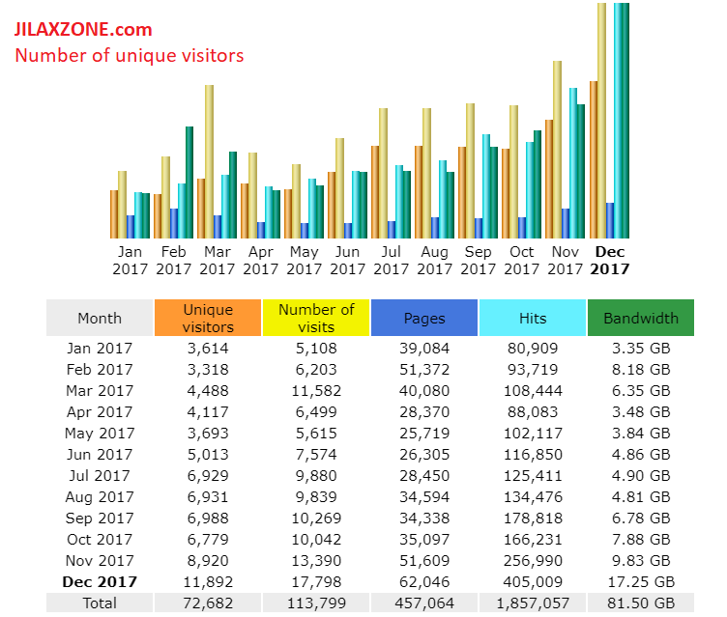Click the May 2017 table row label
The image size is (727, 617).
(x=100, y=434)
